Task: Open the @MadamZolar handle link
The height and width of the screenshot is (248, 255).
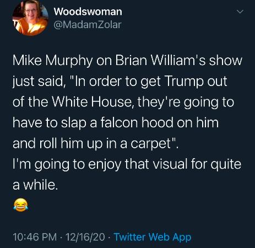Action: click(x=88, y=25)
